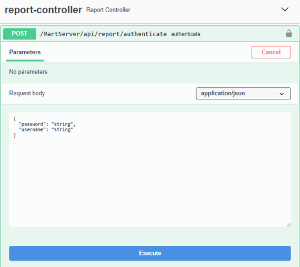
Task: Click the blue Execute button
Action: [x=150, y=253]
